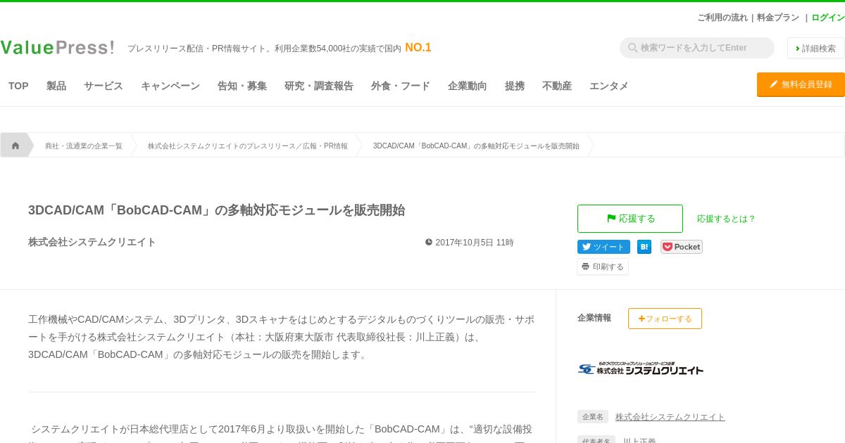This screenshot has width=845, height=443.
Task: Click 無料会員登録 orange button
Action: point(801,84)
